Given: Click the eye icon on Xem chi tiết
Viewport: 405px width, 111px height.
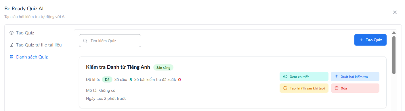Looking at the screenshot, I should (285, 77).
